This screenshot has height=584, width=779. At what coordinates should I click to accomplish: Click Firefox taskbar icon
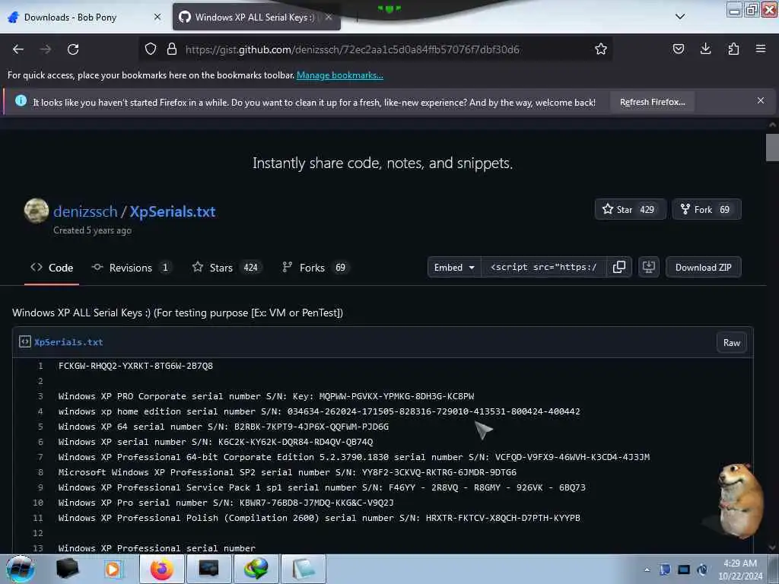(162, 569)
